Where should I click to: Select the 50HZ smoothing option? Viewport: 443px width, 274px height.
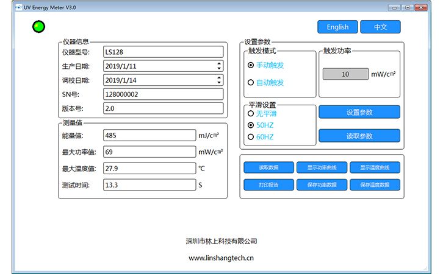(x=250, y=125)
